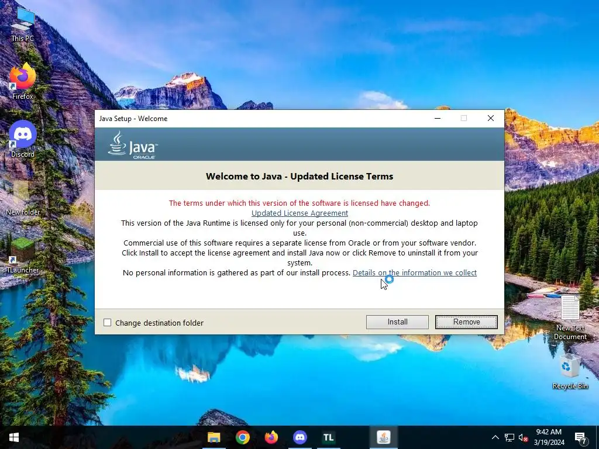Viewport: 599px width, 449px height.
Task: Open the TL launcher taskbar icon
Action: tap(329, 437)
